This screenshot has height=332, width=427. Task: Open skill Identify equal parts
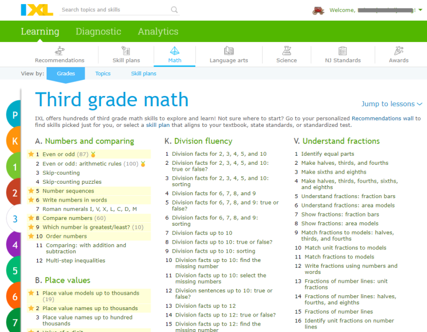(x=328, y=154)
